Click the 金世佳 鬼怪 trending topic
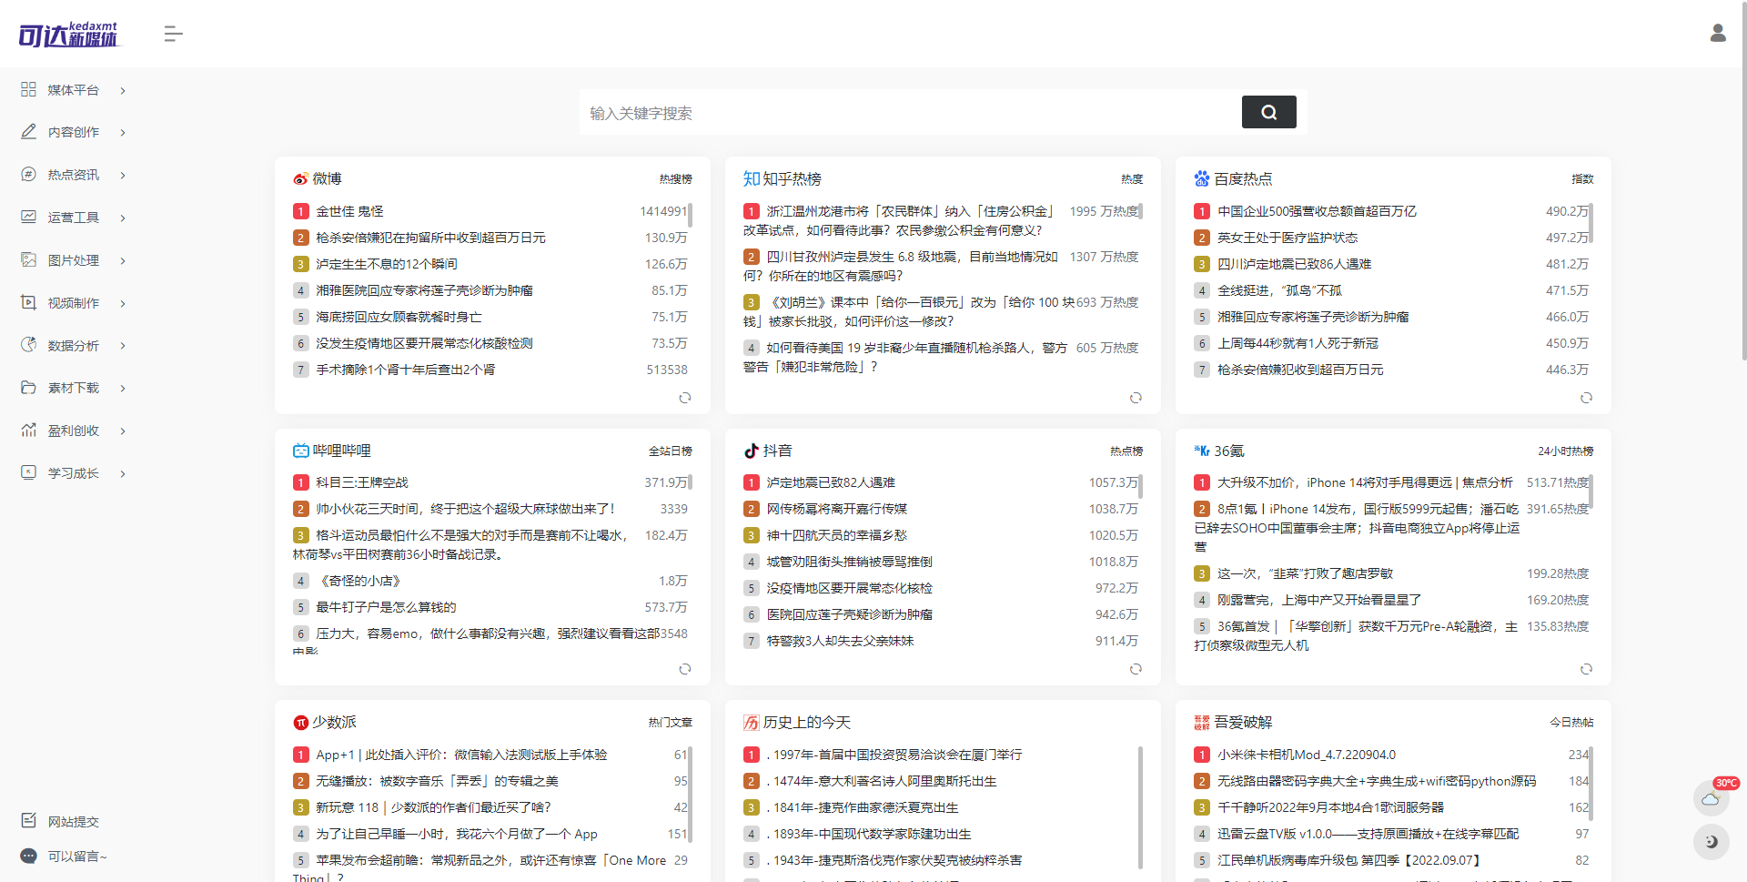This screenshot has height=882, width=1747. pyautogui.click(x=348, y=210)
